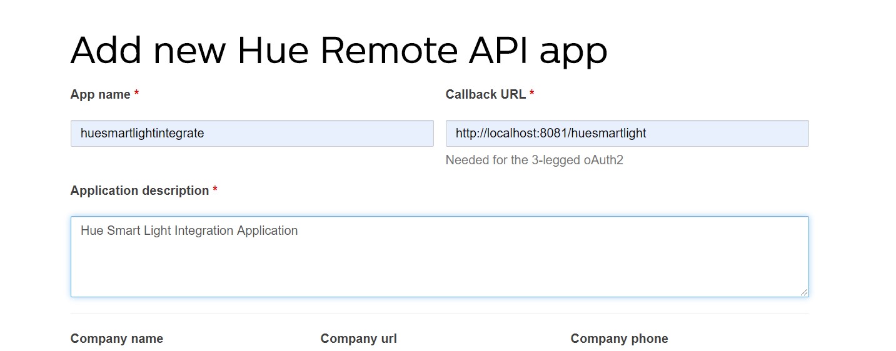Screen dimensions: 896x351
Task: Click the App name input field
Action: [x=252, y=134]
